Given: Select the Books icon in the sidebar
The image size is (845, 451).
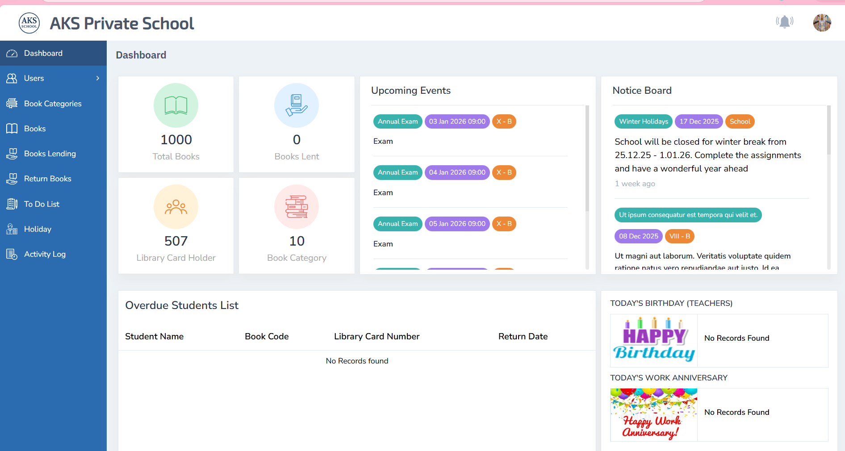Looking at the screenshot, I should (12, 128).
